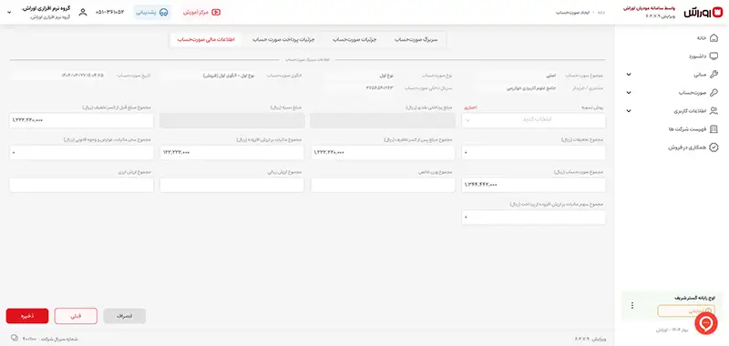Click the Orash logo in the header

click(703, 13)
